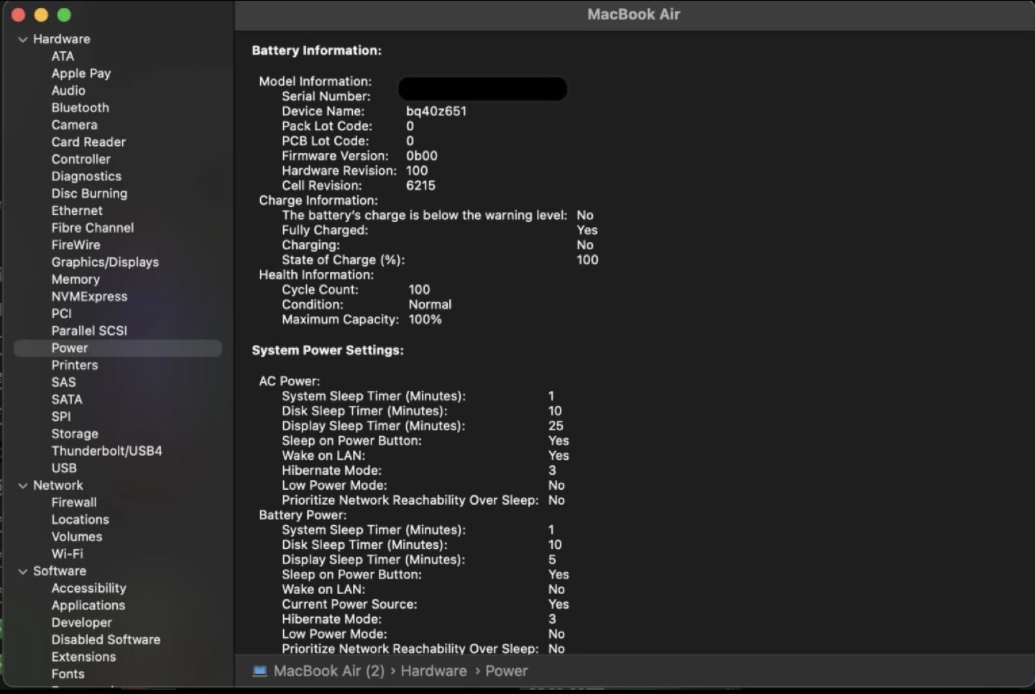Show Bluetooth hardware information

click(x=80, y=108)
